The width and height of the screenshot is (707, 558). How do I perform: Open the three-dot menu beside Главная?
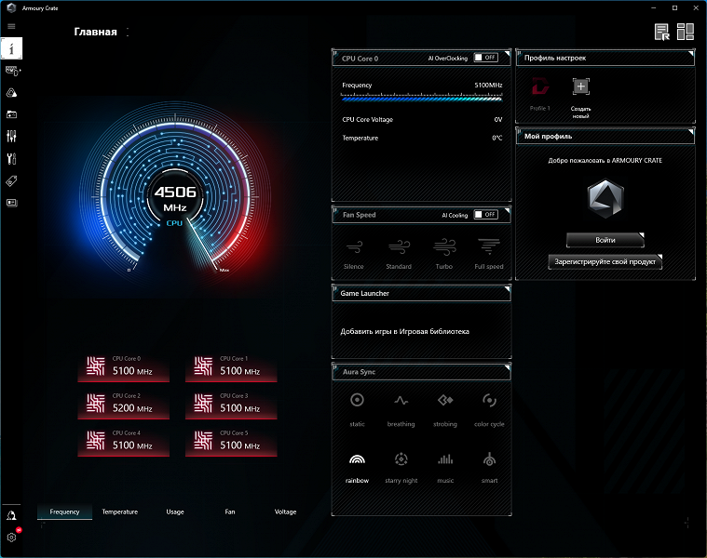128,32
